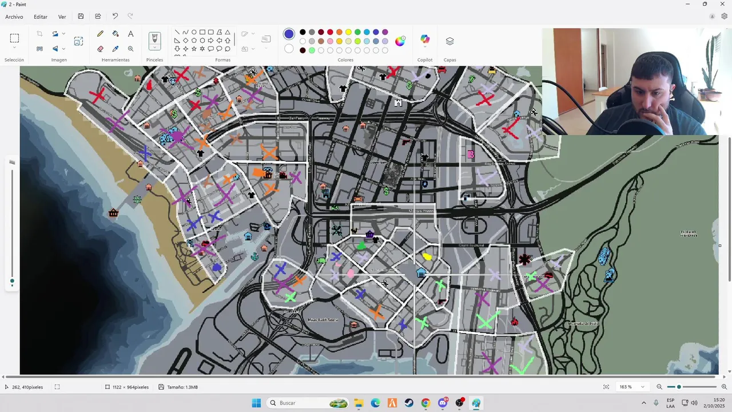Viewport: 732px width, 412px height.
Task: Activate the Magnifier tool
Action: (x=130, y=49)
